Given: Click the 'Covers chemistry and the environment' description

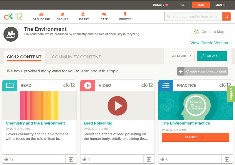Looking at the screenshot, I should coord(37,137).
